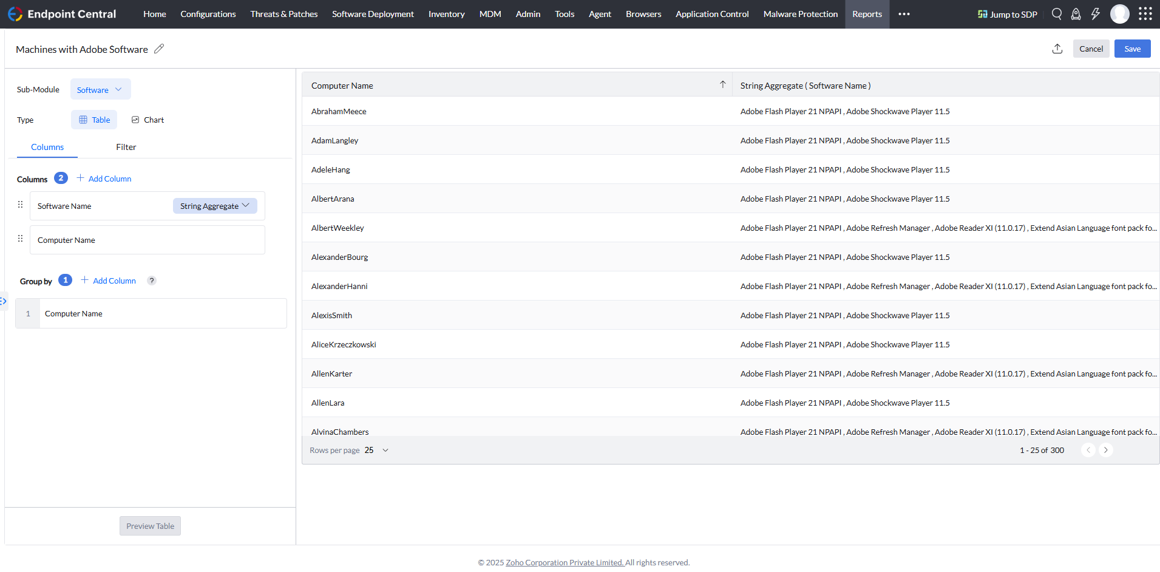Open the Zoho apps grid icon
The width and height of the screenshot is (1160, 572).
[x=1146, y=13]
